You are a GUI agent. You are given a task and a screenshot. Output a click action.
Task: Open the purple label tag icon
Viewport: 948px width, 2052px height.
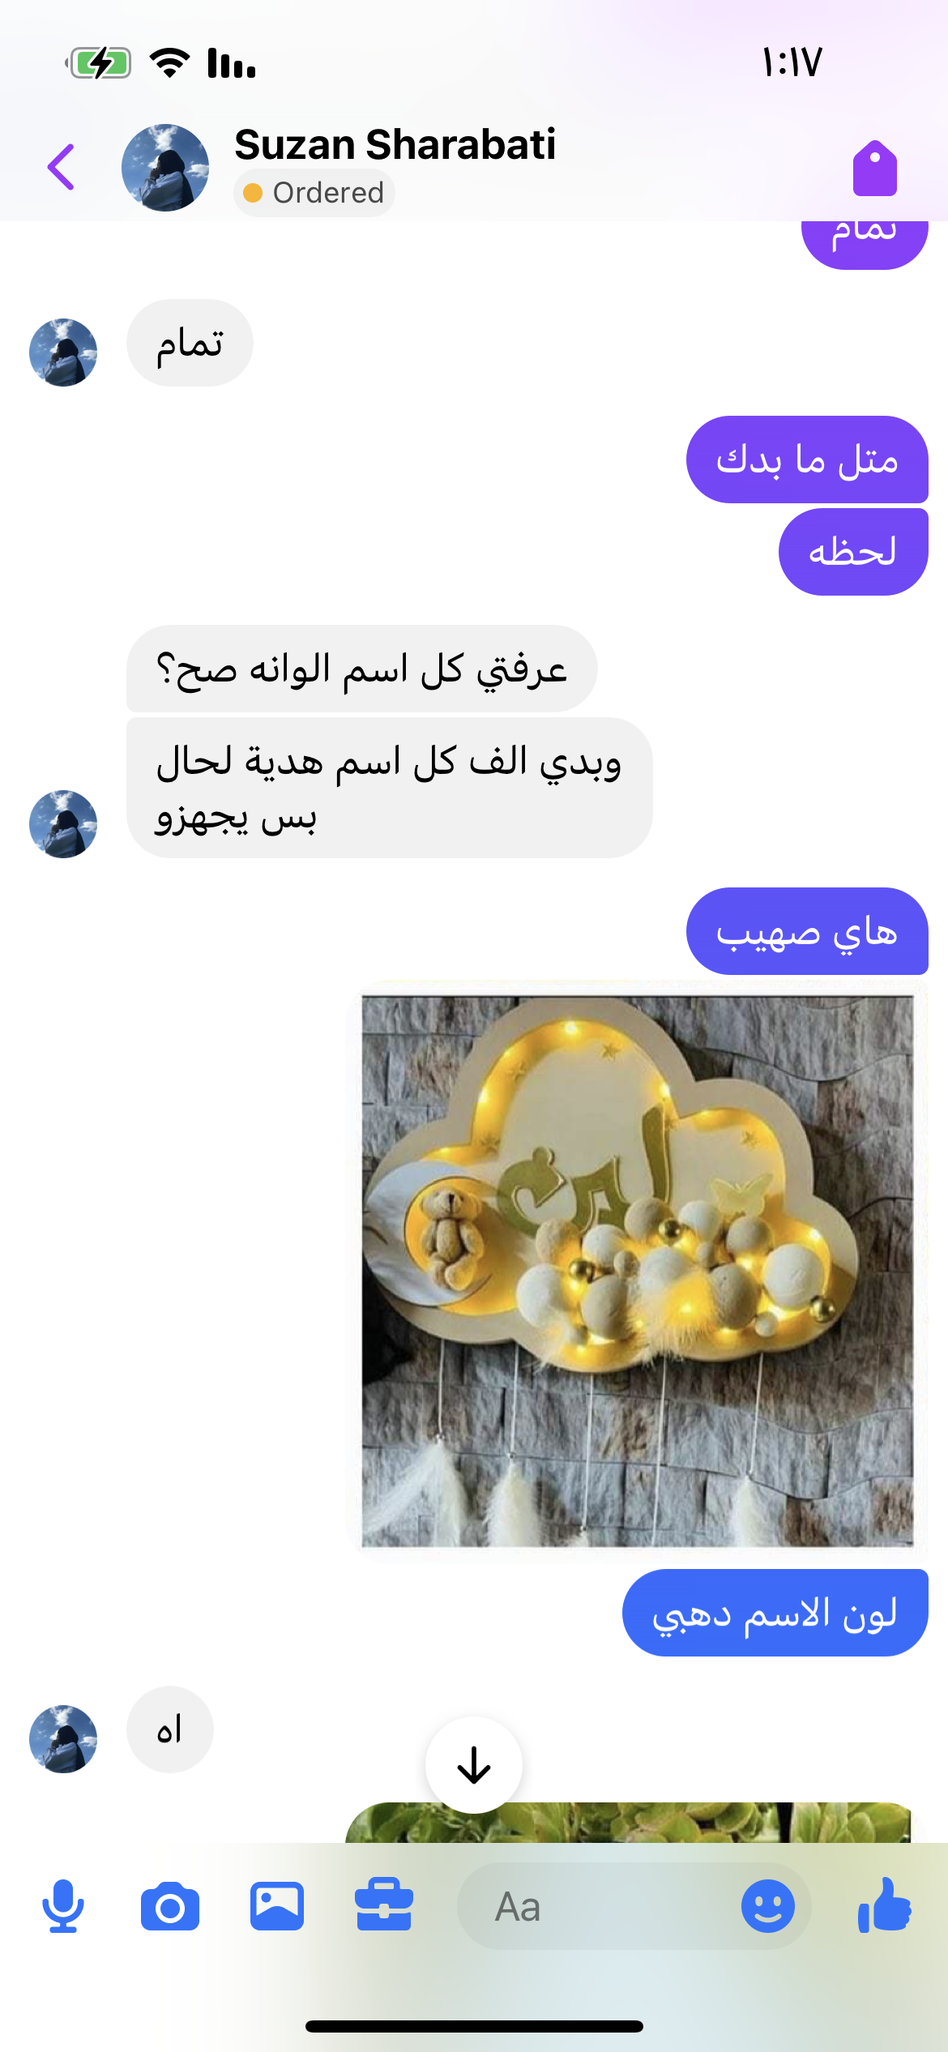click(x=875, y=168)
